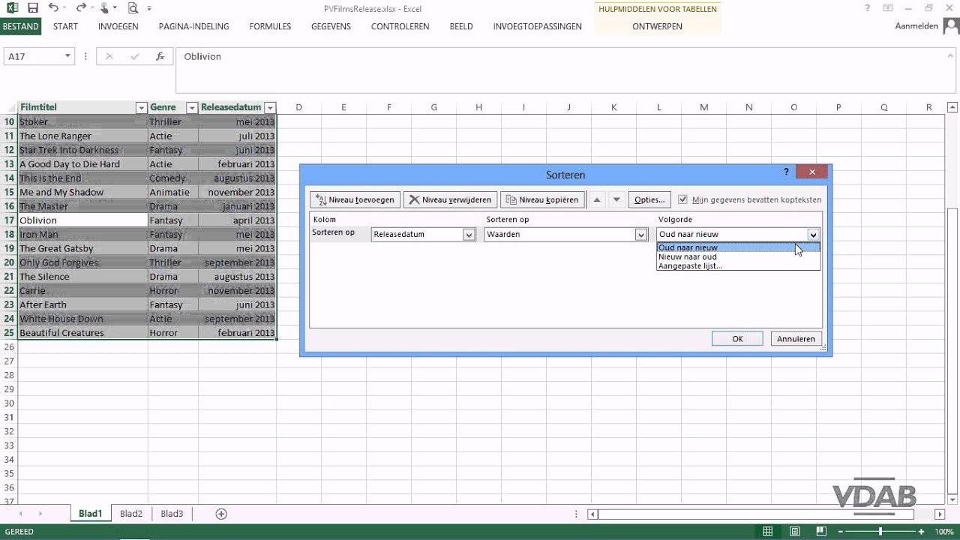Open the INVOEGEN ribbon tab

tap(118, 26)
